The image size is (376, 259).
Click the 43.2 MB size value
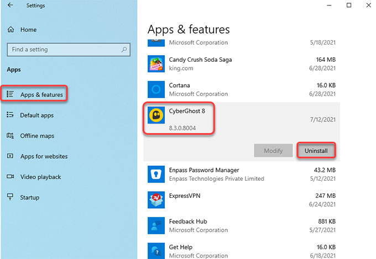point(325,170)
